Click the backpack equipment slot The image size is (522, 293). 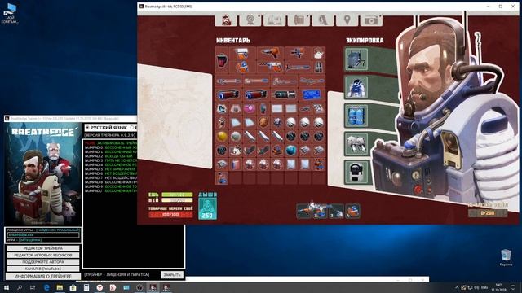[x=356, y=59]
